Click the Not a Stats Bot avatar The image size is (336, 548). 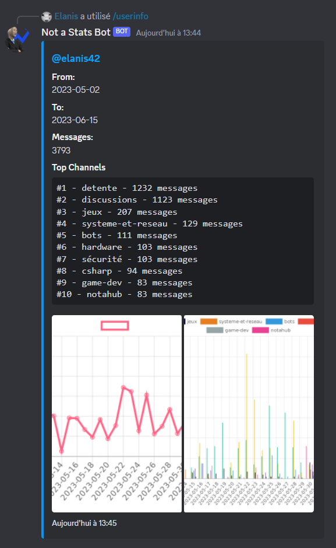(x=17, y=39)
